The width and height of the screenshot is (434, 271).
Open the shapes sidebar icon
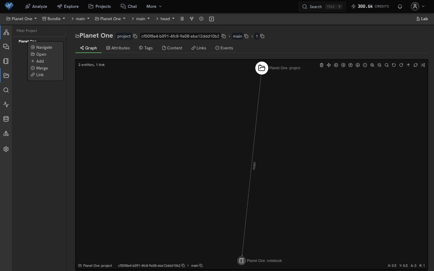click(x=6, y=133)
